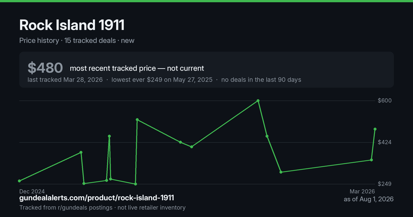Click the $249 y-axis label

[385, 184]
